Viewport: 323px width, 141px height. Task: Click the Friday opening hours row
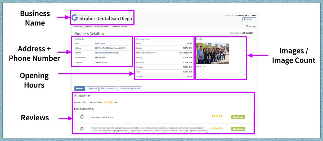[x=164, y=72]
